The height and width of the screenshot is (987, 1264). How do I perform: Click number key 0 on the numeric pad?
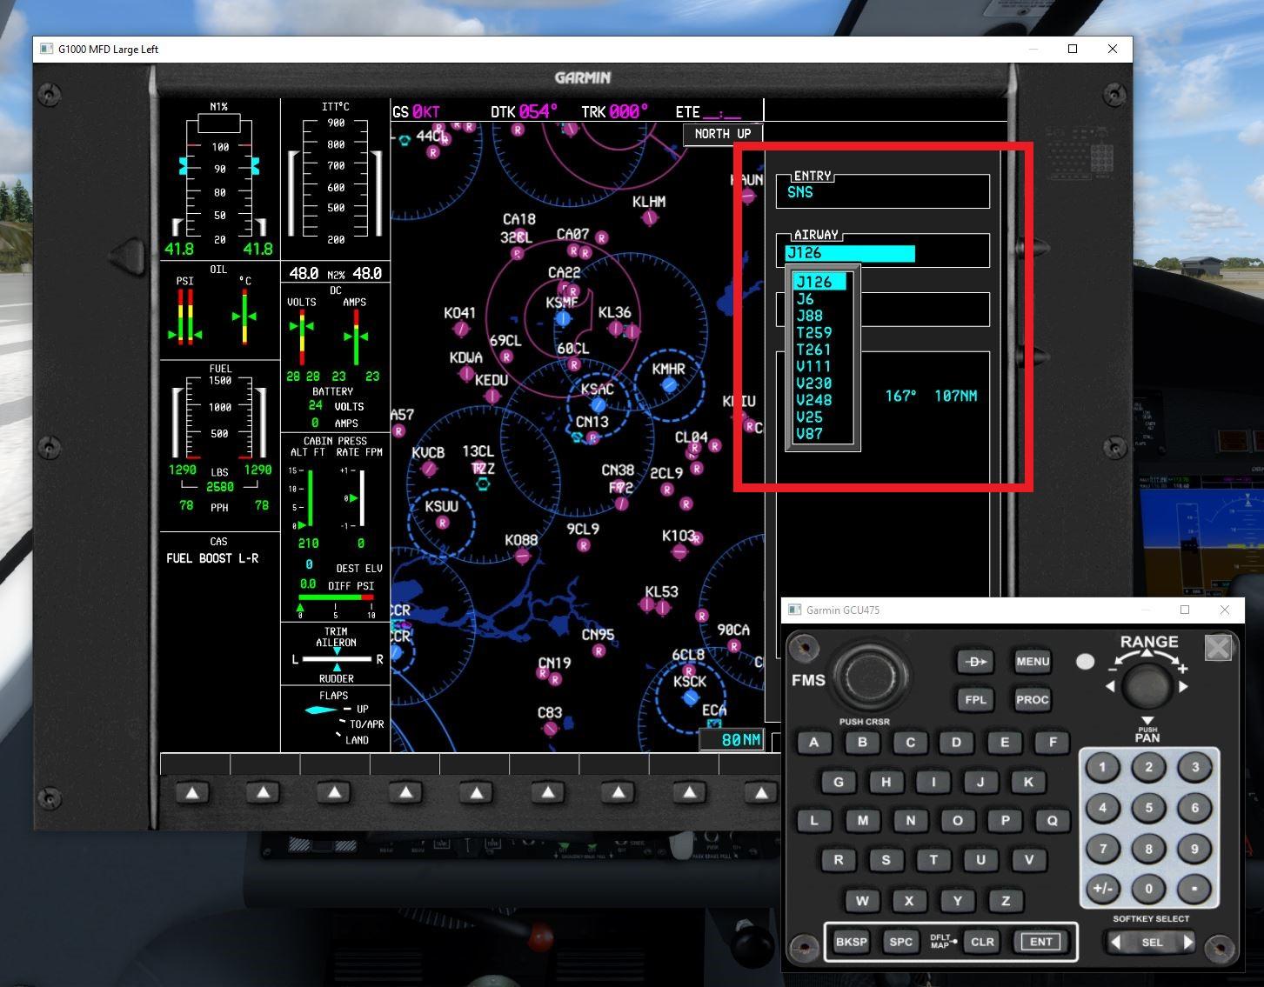[1148, 889]
